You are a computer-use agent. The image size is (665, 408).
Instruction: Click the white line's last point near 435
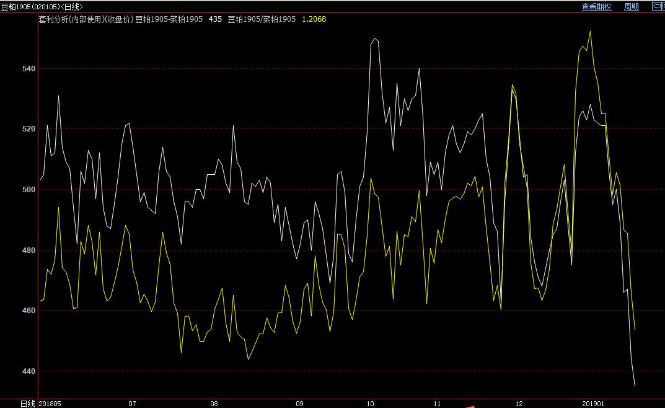coord(635,386)
